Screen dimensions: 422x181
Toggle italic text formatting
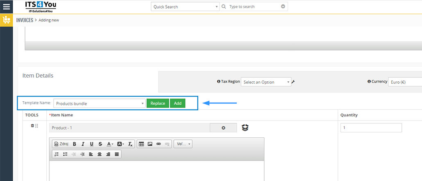click(x=83, y=144)
